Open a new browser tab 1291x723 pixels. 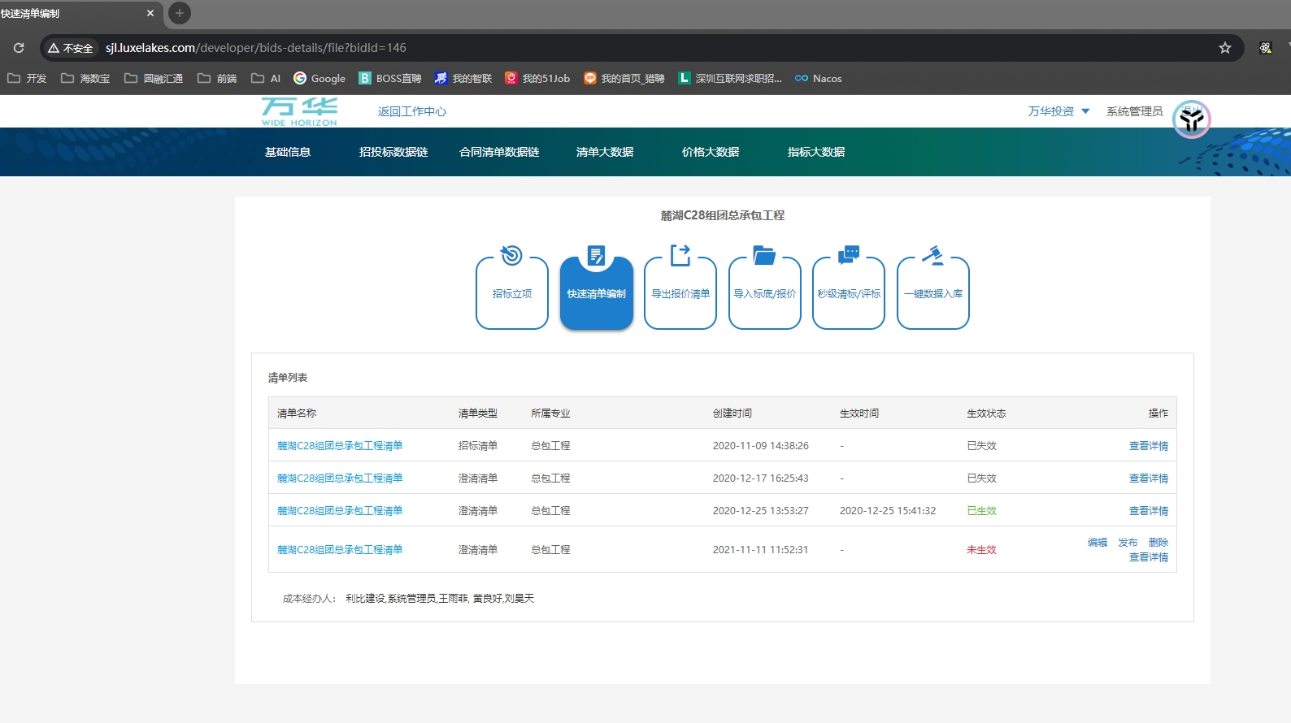[x=180, y=13]
